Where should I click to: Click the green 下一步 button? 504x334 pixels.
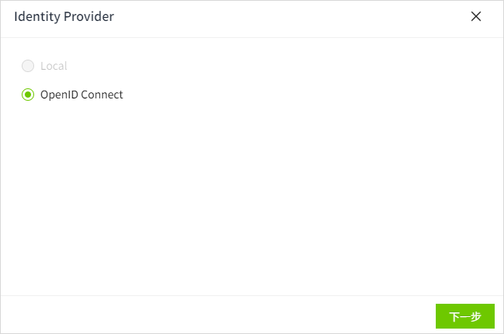point(465,316)
